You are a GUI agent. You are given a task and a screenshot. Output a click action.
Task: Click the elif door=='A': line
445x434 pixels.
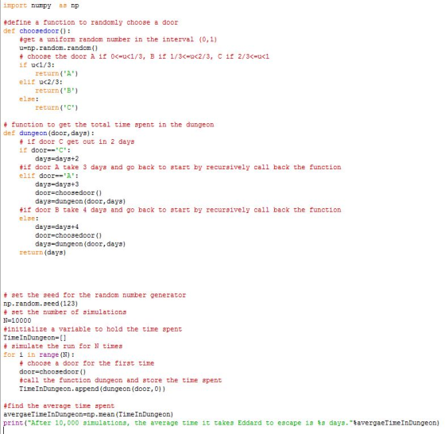click(x=48, y=176)
